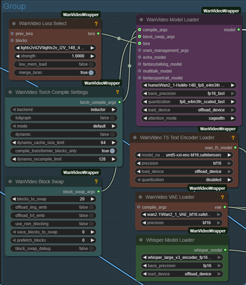
Task: Click the lora output socket on Lora Select
Action: point(98,33)
